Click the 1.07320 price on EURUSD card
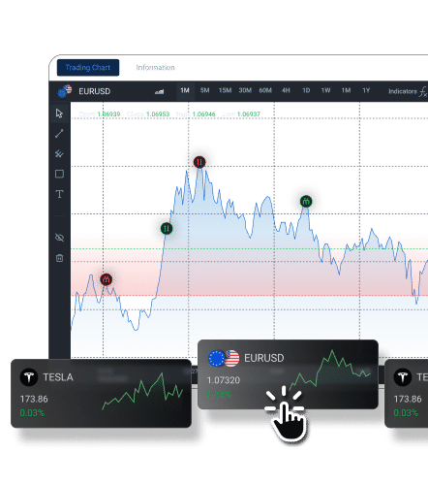Viewport: 428px width, 485px height. point(224,380)
